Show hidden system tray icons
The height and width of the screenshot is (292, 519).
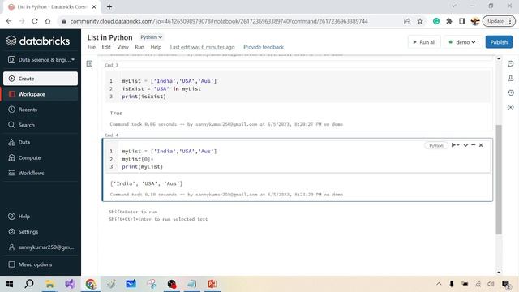pos(439,284)
